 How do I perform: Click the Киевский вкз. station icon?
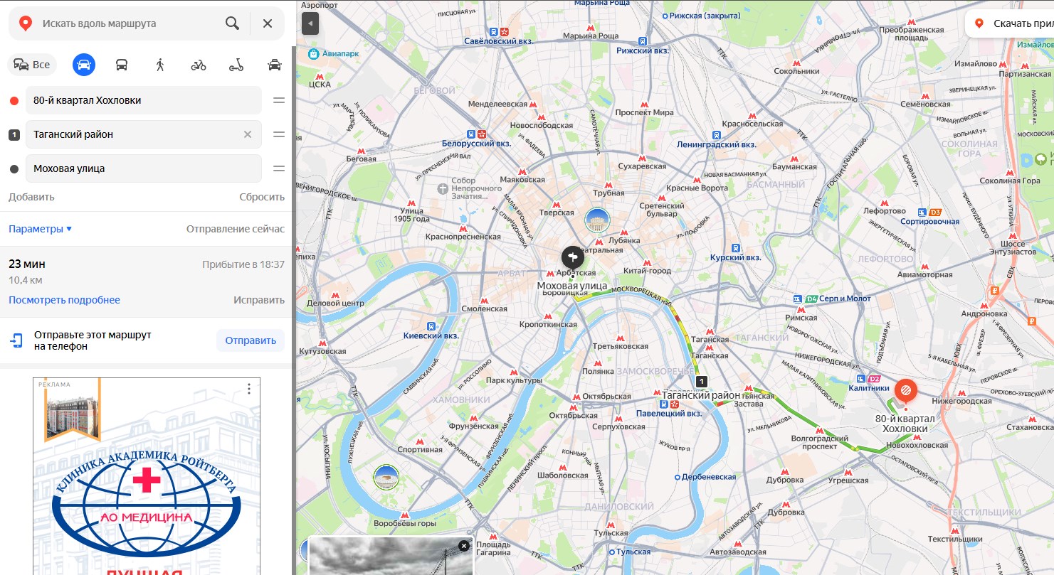(x=432, y=326)
